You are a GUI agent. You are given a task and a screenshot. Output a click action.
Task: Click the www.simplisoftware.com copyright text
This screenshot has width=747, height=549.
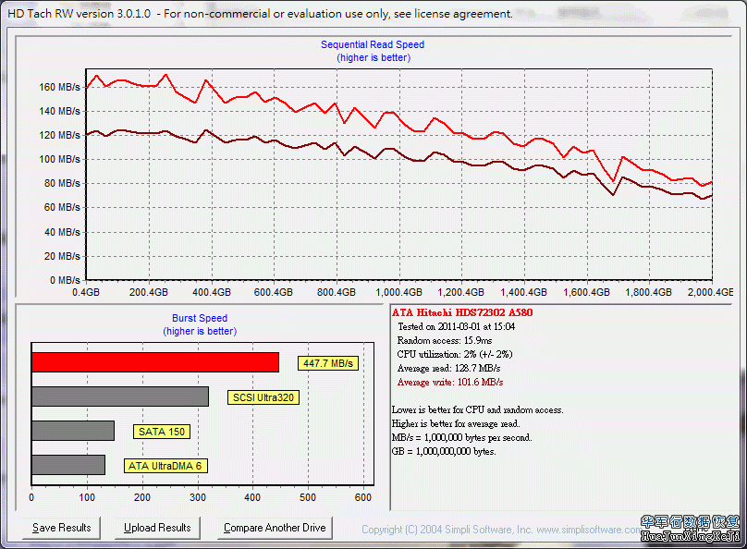499,530
